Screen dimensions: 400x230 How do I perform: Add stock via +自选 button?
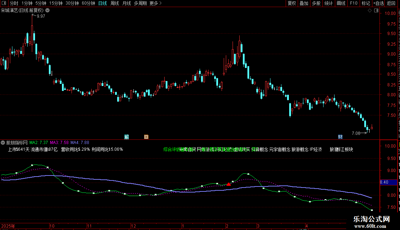pyautogui.click(x=378, y=3)
